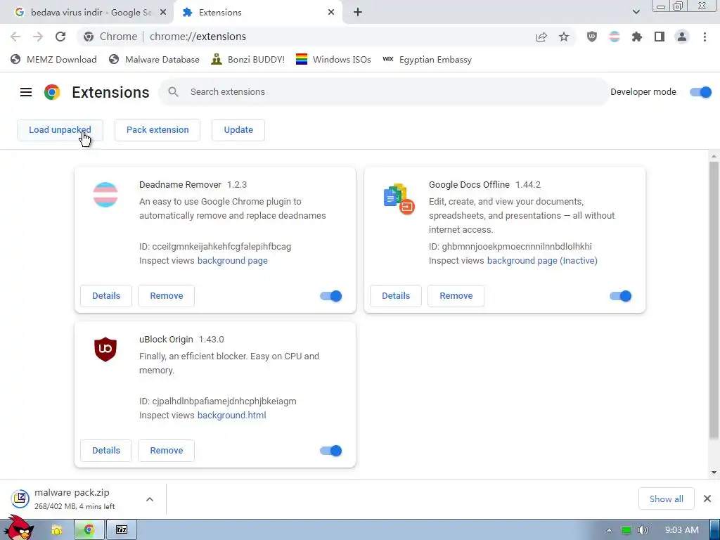This screenshot has height=540, width=720.
Task: Remove the Google Docs Offline extension
Action: click(x=456, y=296)
